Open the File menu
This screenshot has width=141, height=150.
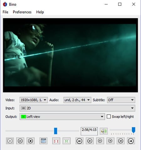pyautogui.click(x=5, y=12)
